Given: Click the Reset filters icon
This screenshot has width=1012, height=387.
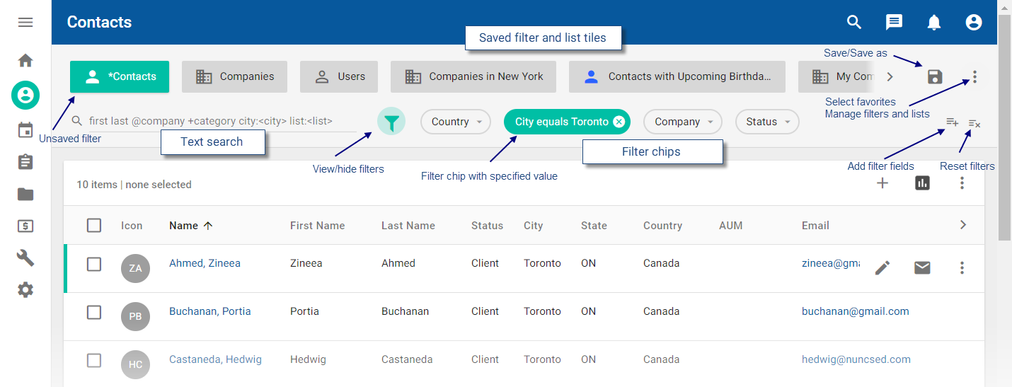Looking at the screenshot, I should pos(974,124).
